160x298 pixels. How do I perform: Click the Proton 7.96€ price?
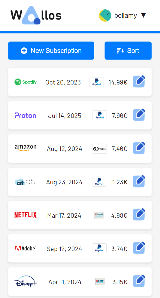pos(119,115)
